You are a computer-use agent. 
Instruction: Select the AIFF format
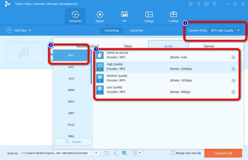point(71,113)
